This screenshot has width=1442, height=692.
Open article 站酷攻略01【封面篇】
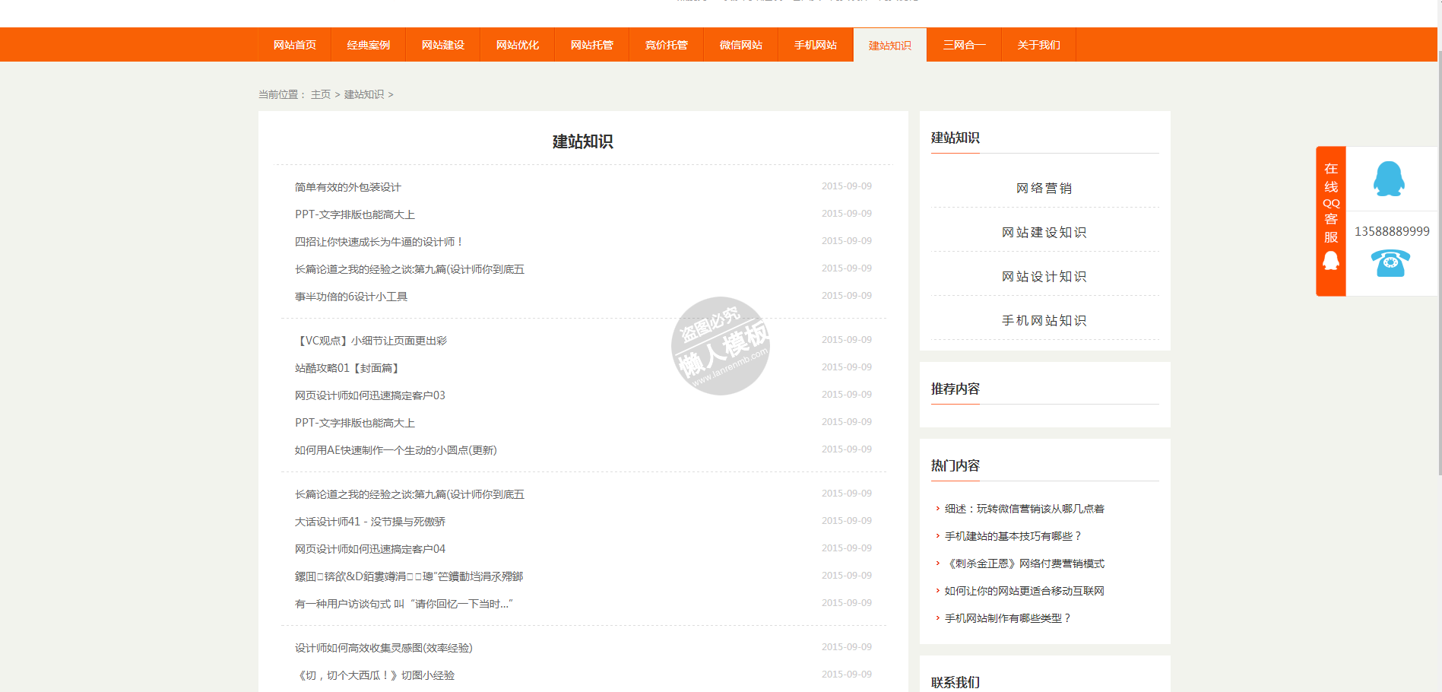tap(348, 368)
